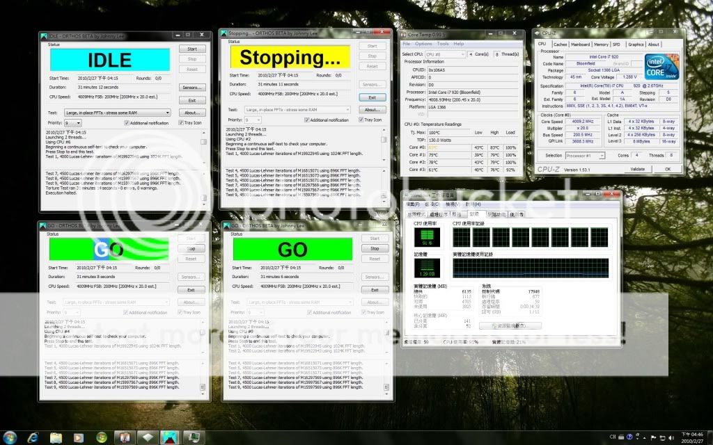713x445 pixels.
Task: Open Test dropdown in CPU #0 GO window
Action: coord(300,302)
